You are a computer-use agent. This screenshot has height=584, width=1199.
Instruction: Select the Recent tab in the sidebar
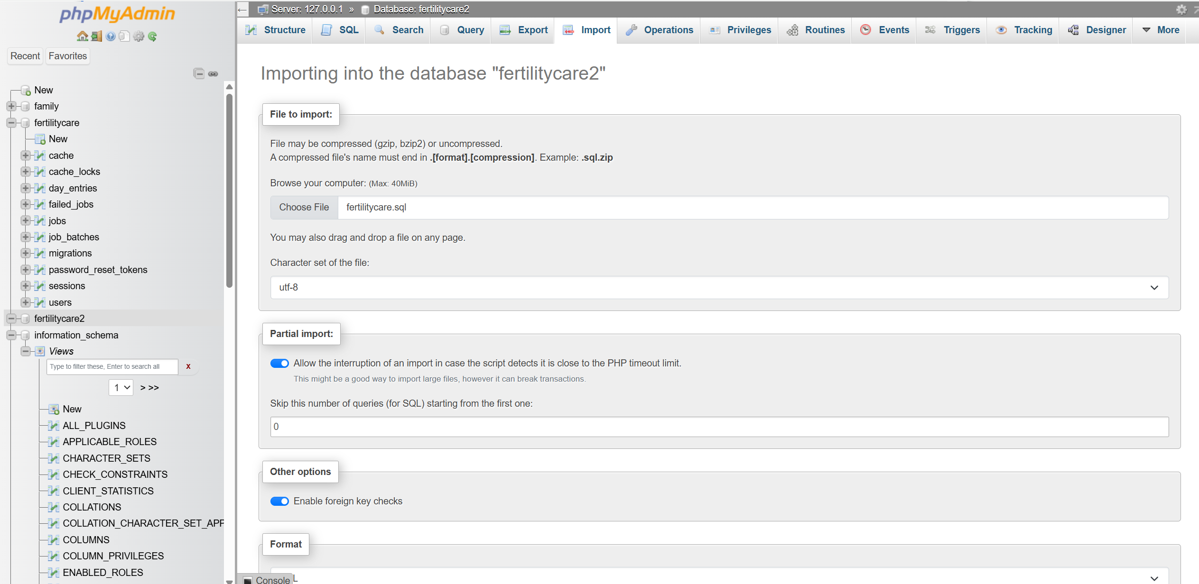(x=25, y=56)
